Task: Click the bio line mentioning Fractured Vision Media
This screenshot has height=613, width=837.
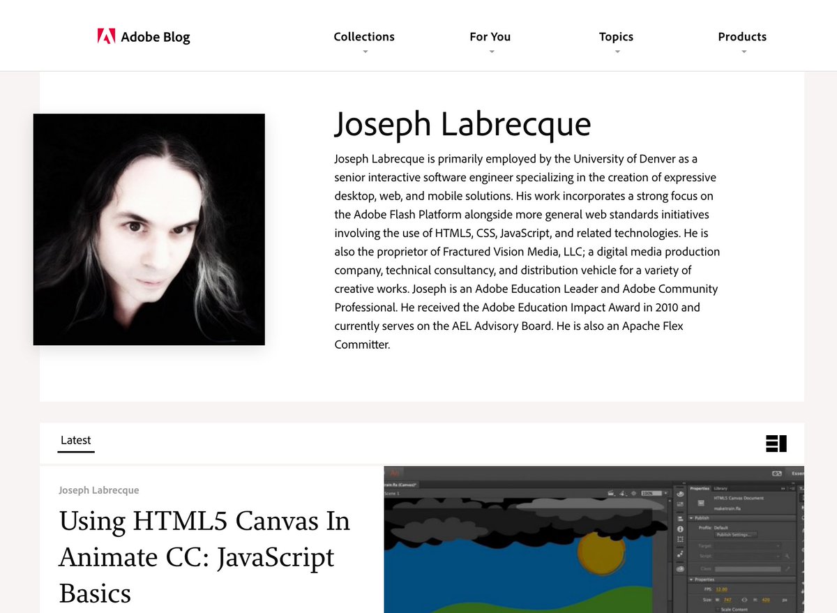Action: tap(527, 251)
